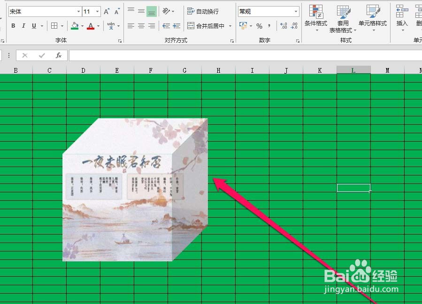The width and height of the screenshot is (422, 304).
Task: Select column F header
Action: pyautogui.click(x=151, y=70)
